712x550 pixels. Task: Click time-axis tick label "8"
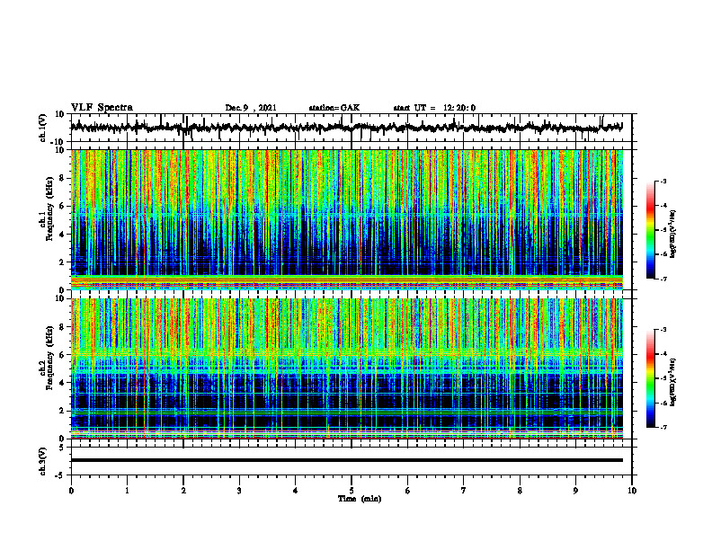click(x=520, y=491)
